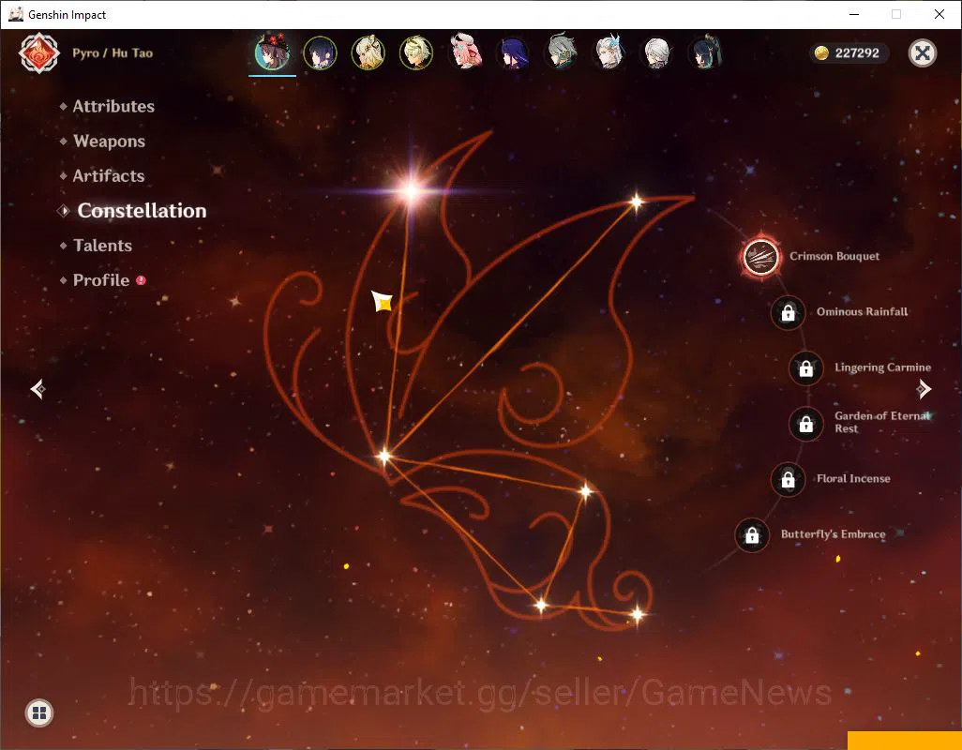Click the Mora amount 227292
This screenshot has width=962, height=750.
[857, 53]
